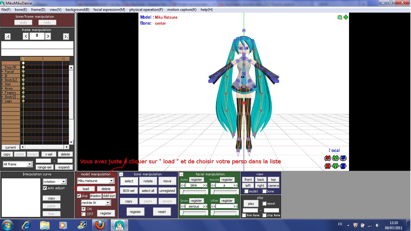Open Firefox from the taskbar
The image size is (411, 231).
coord(99,225)
